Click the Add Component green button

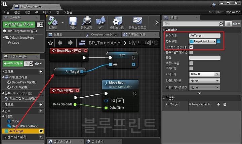point(19,25)
